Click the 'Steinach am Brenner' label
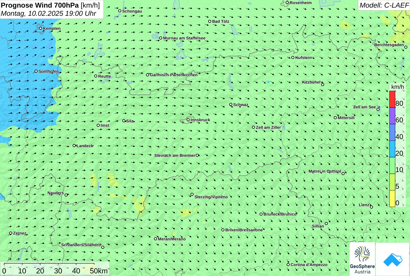This screenshot has height=276, width=410. (175, 155)
